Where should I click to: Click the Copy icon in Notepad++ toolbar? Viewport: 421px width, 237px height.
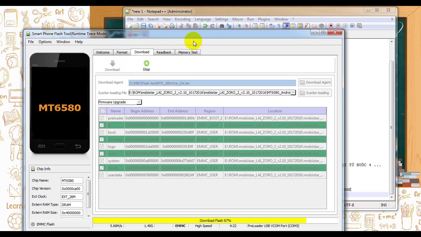click(188, 26)
